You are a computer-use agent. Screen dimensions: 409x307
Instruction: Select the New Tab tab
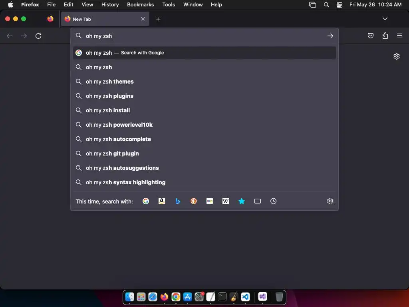pyautogui.click(x=105, y=19)
